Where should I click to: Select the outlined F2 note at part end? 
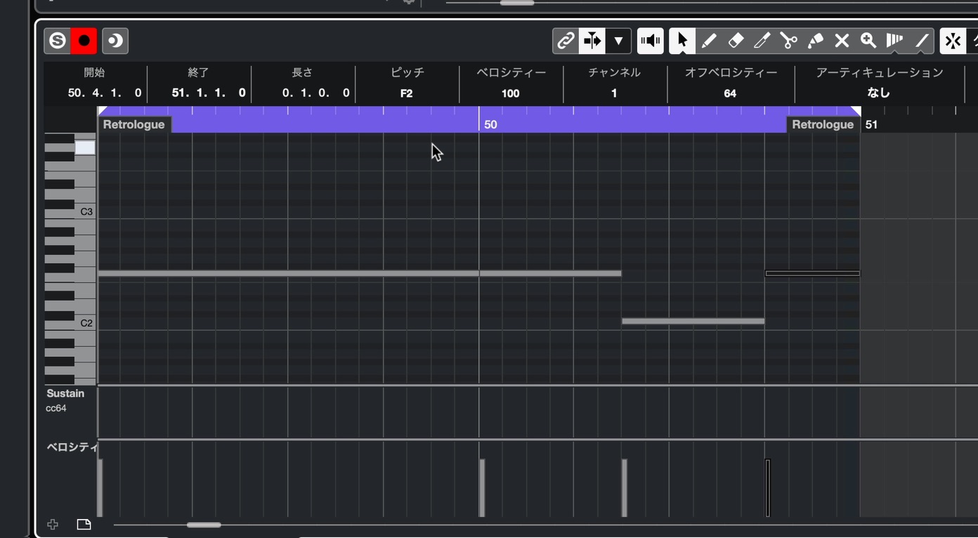812,273
